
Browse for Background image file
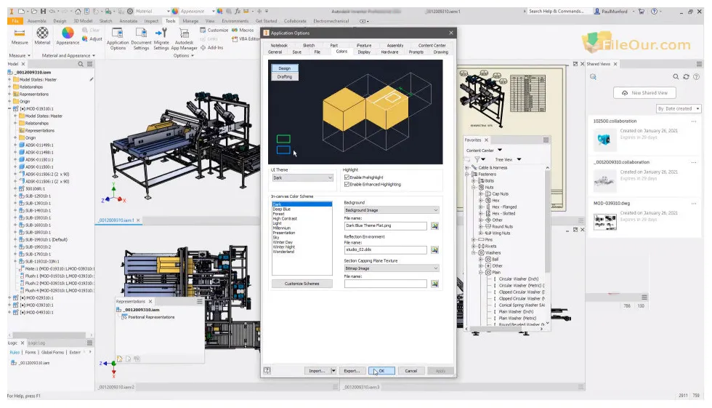click(x=434, y=225)
